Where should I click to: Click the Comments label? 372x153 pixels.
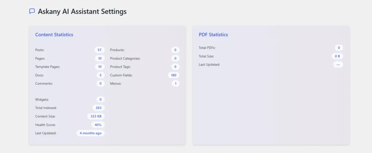(44, 84)
